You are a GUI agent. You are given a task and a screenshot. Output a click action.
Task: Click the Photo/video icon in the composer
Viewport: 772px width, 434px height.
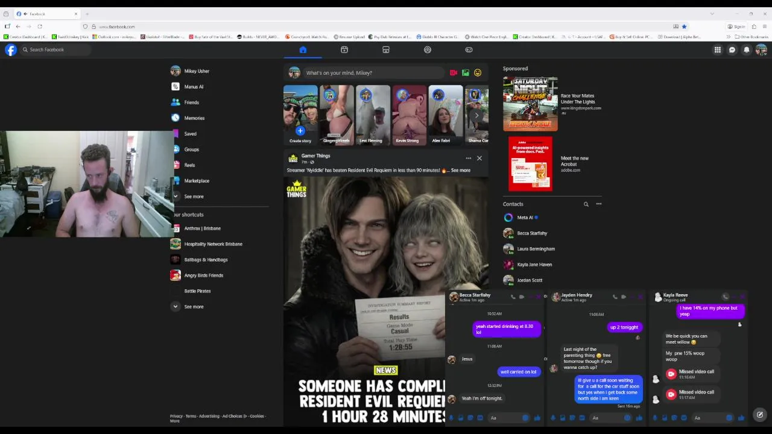point(466,73)
